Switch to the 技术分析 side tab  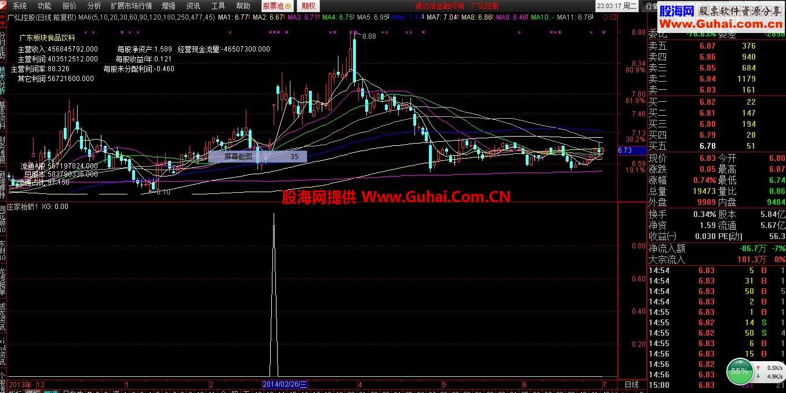[x=3, y=80]
